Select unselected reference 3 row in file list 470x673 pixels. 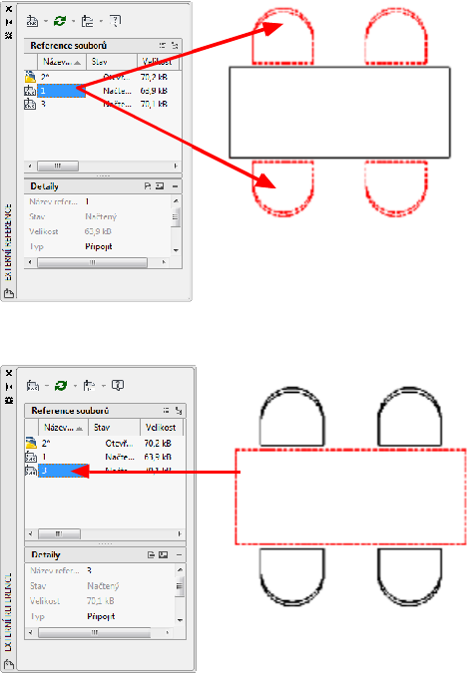click(103, 104)
